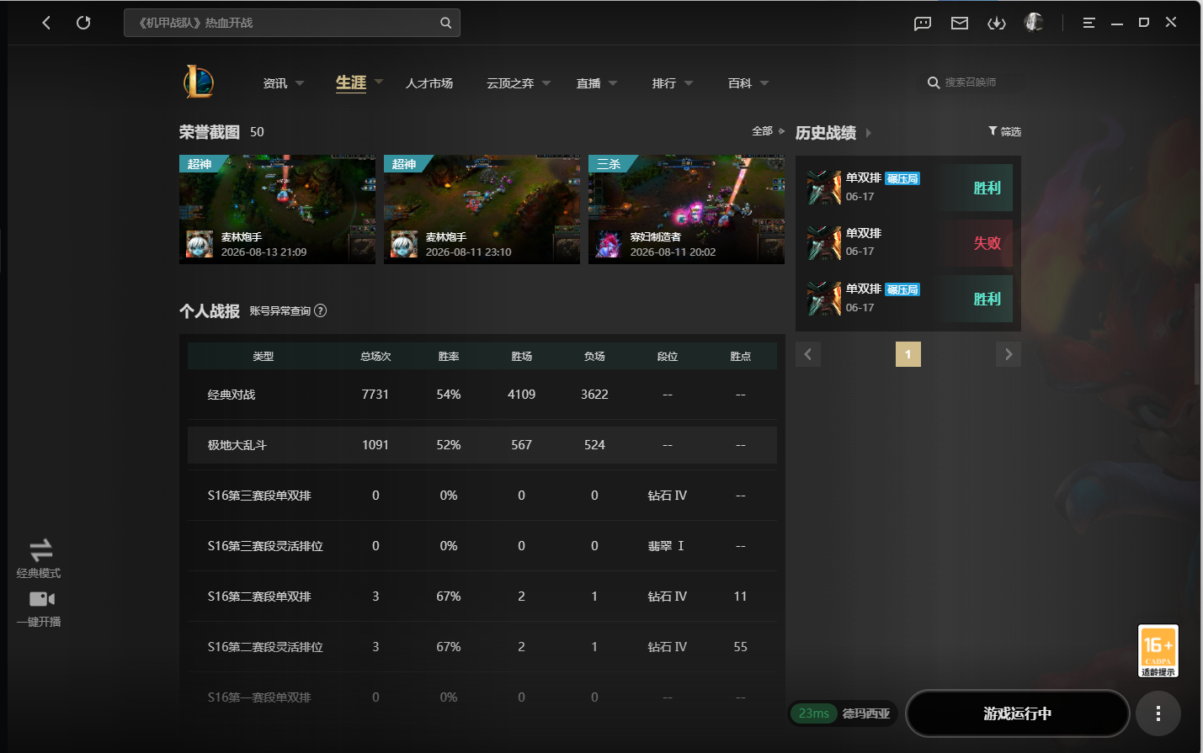
Task: Click the 翡翠 I rank cell
Action: tap(666, 546)
